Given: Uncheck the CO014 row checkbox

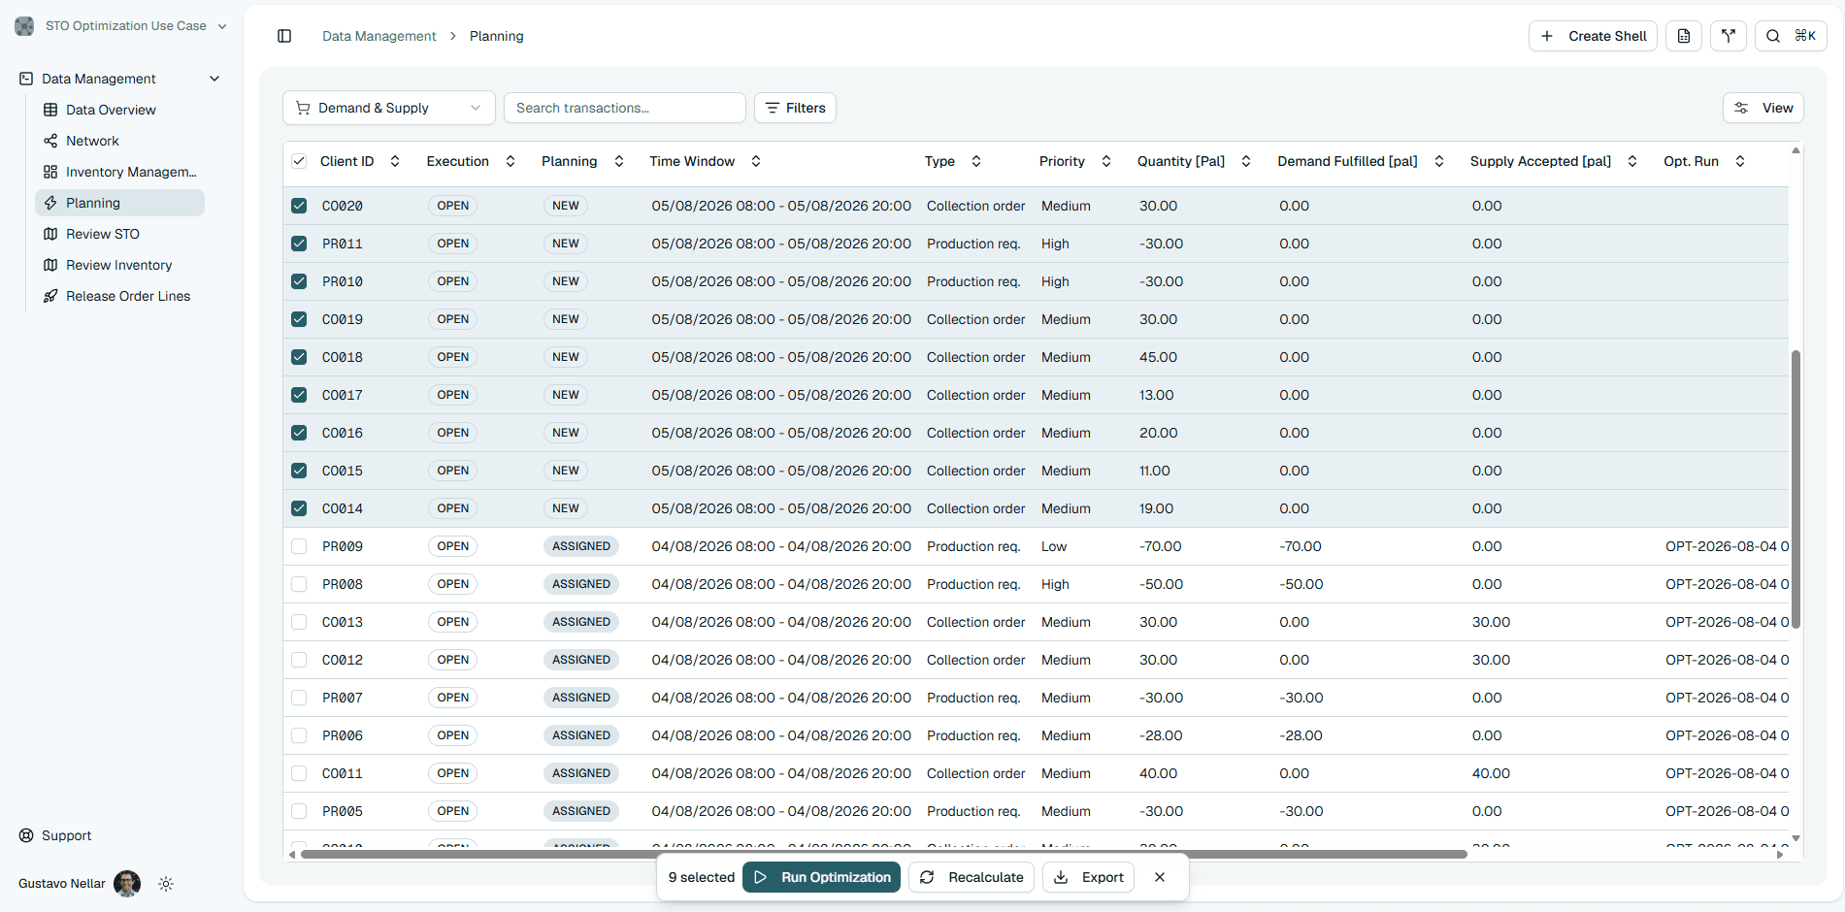Looking at the screenshot, I should click(x=299, y=508).
